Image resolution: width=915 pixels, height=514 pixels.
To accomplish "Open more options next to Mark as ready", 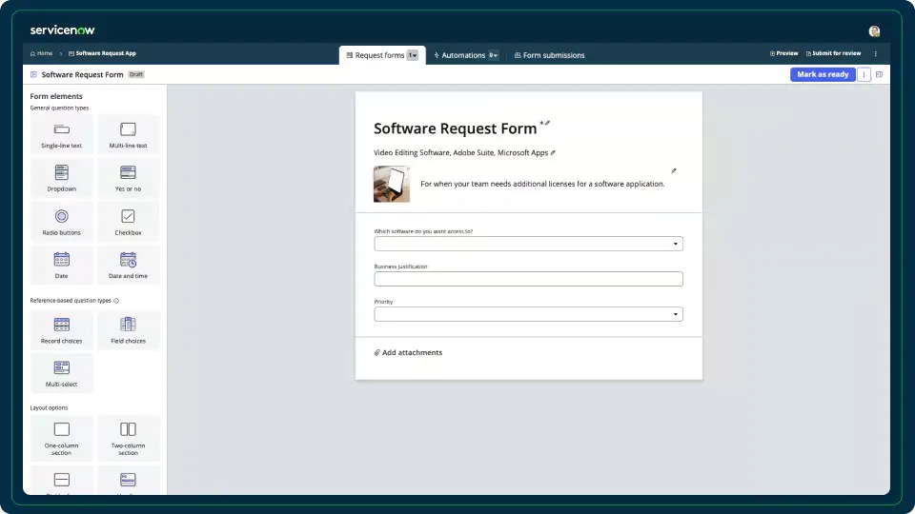I will (864, 74).
